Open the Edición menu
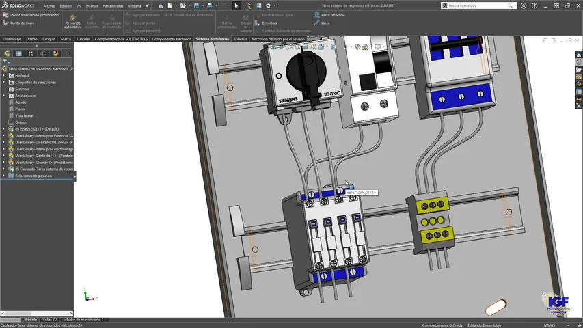 66,6
